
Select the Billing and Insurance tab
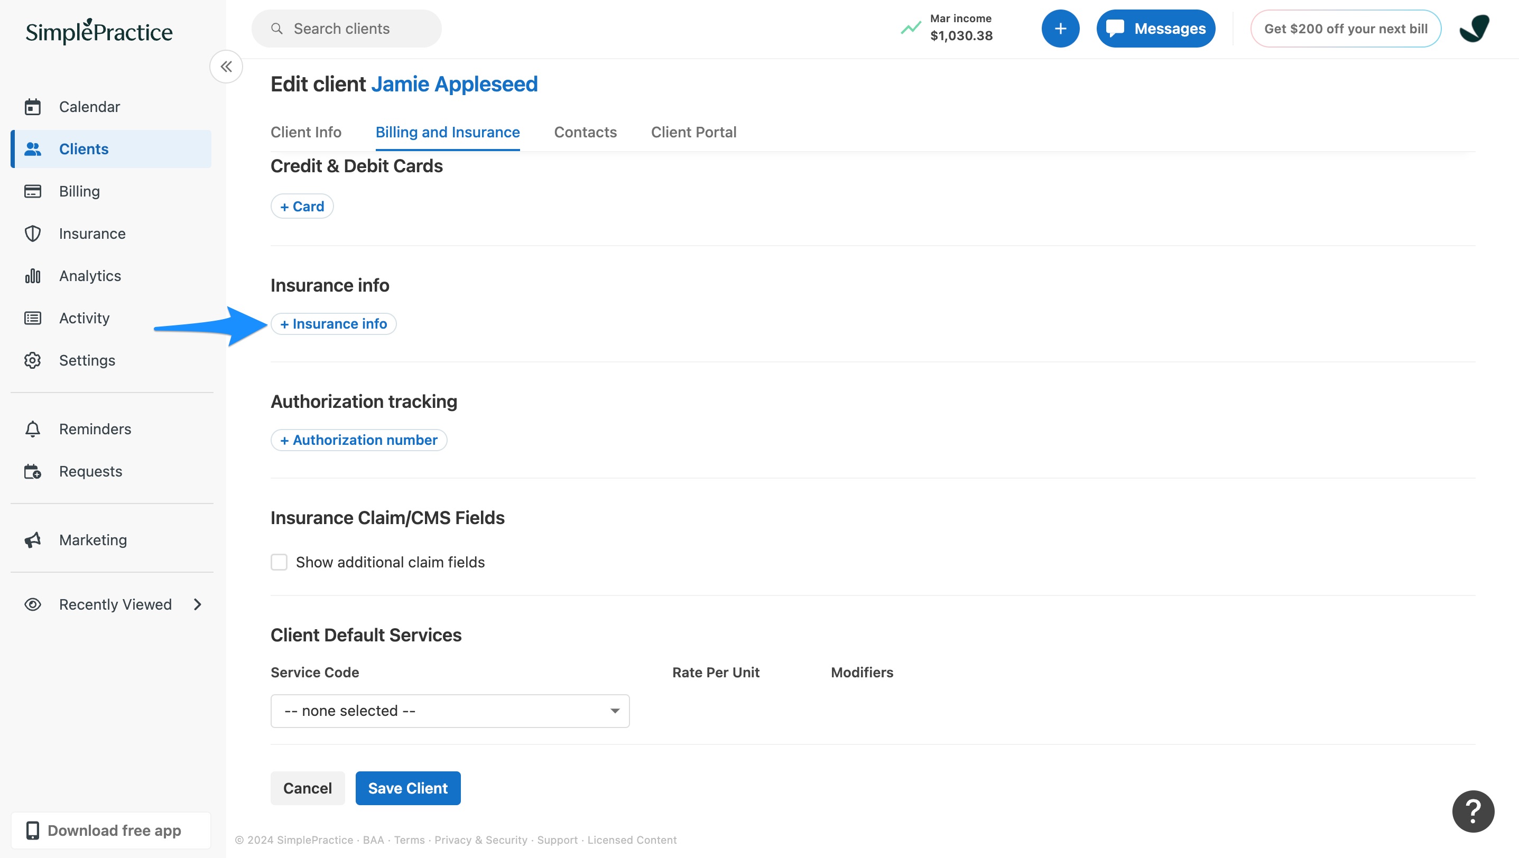(448, 132)
